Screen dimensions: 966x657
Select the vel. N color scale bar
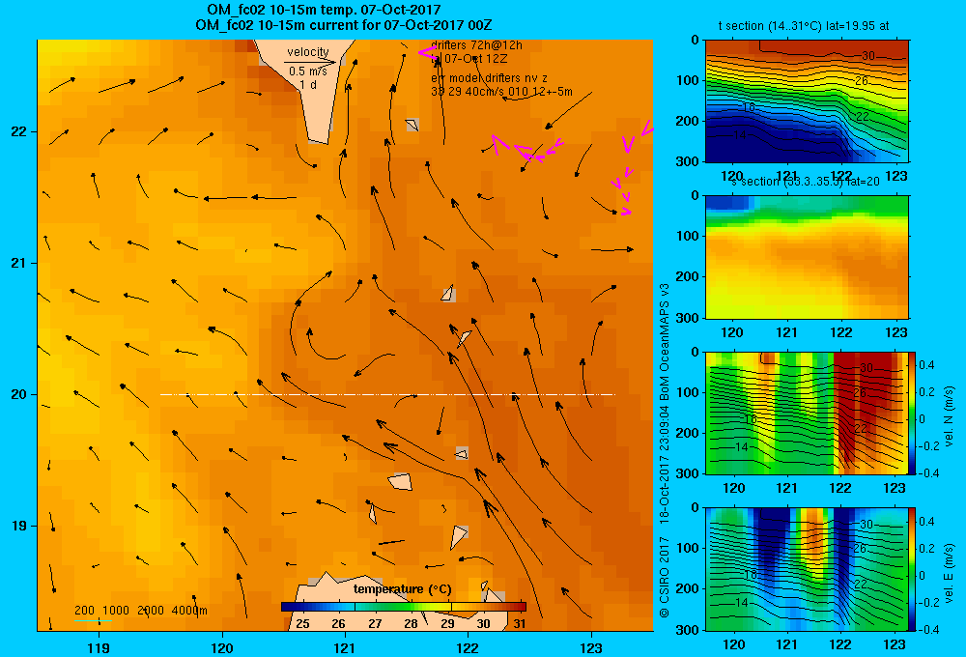tap(913, 413)
